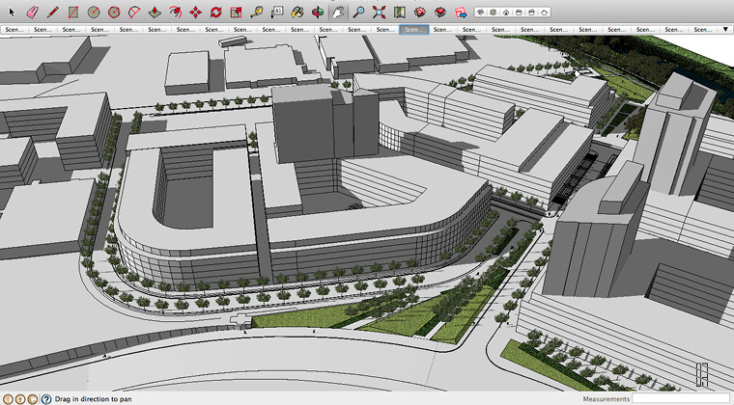Switch to Top standard view

point(494,13)
